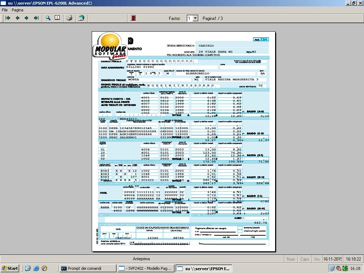This screenshot has width=364, height=273.
Task: Open the Pagina menu
Action: click(x=17, y=10)
